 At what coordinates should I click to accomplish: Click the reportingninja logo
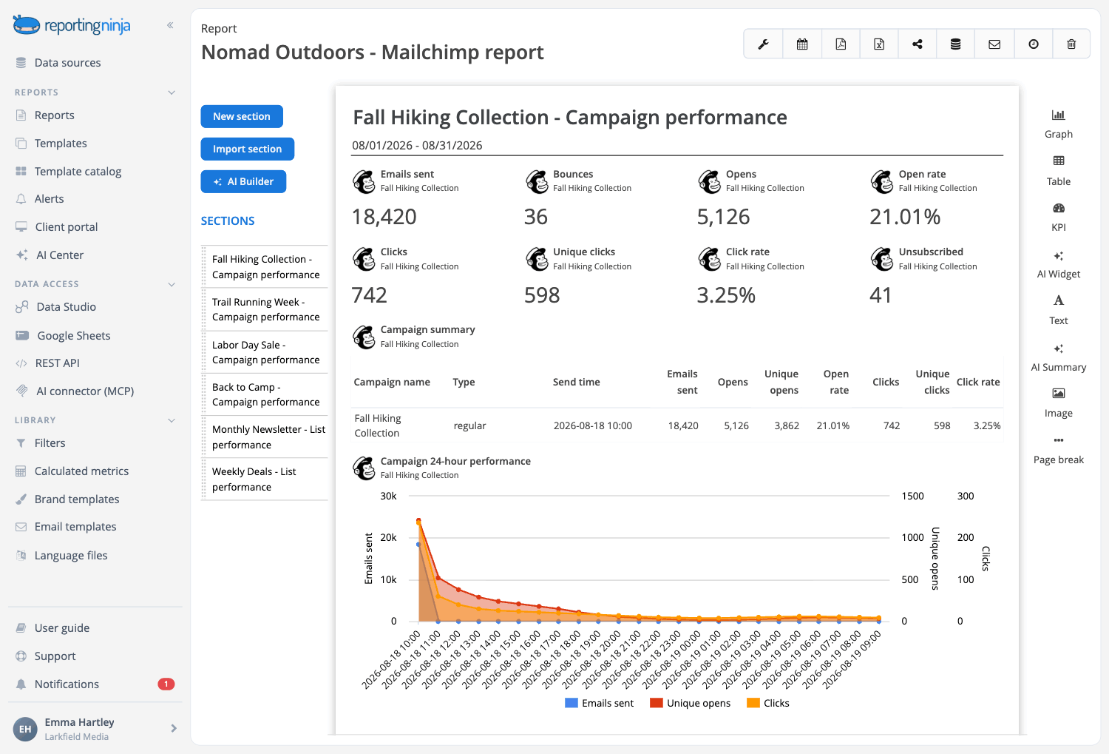pyautogui.click(x=72, y=25)
